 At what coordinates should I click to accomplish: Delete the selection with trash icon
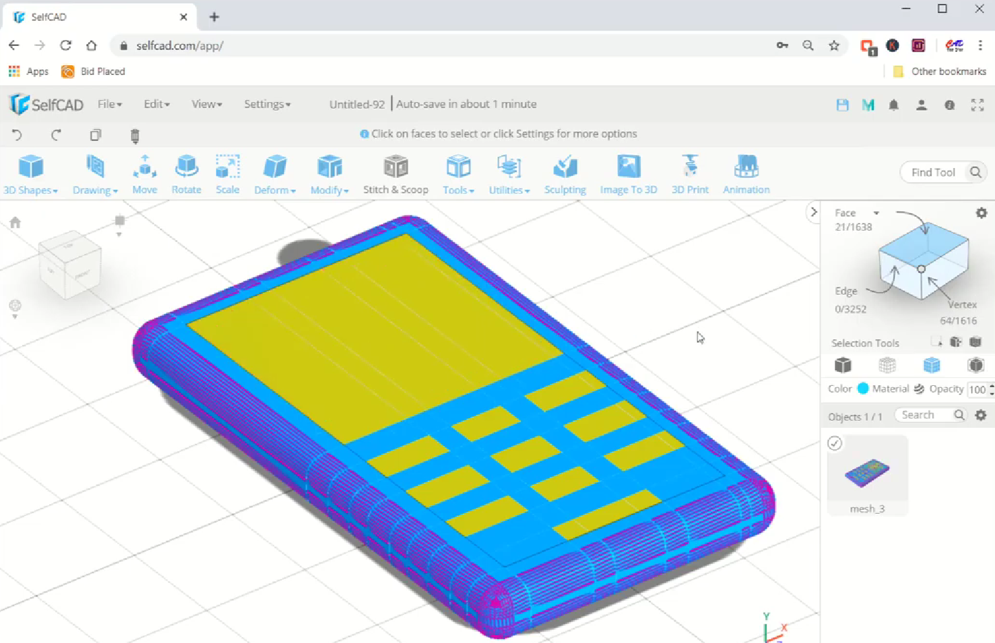(x=134, y=136)
